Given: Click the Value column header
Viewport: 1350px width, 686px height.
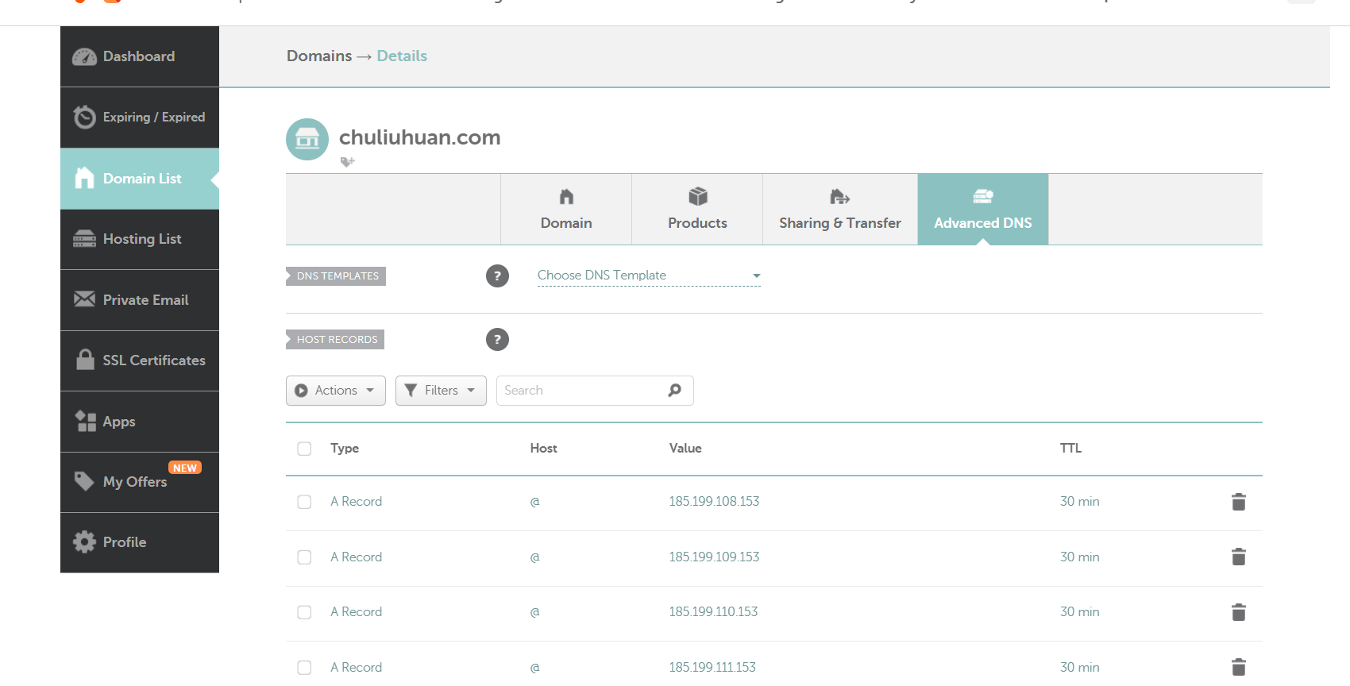Looking at the screenshot, I should [685, 449].
